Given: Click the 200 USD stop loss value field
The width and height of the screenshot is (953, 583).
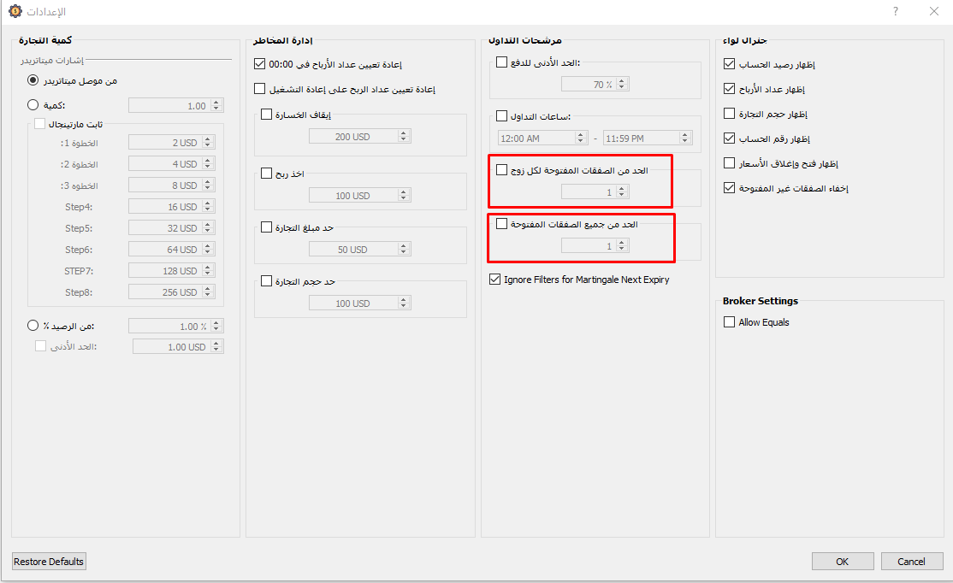Looking at the screenshot, I should [x=352, y=137].
